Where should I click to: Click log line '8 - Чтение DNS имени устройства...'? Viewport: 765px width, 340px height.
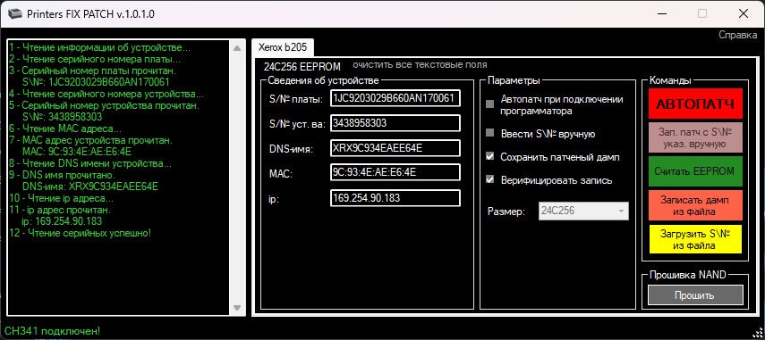click(x=90, y=163)
